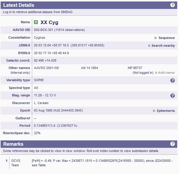The height and width of the screenshot is (174, 179).
Task: Click the (Not logged in) notice
Action: (x=143, y=73)
